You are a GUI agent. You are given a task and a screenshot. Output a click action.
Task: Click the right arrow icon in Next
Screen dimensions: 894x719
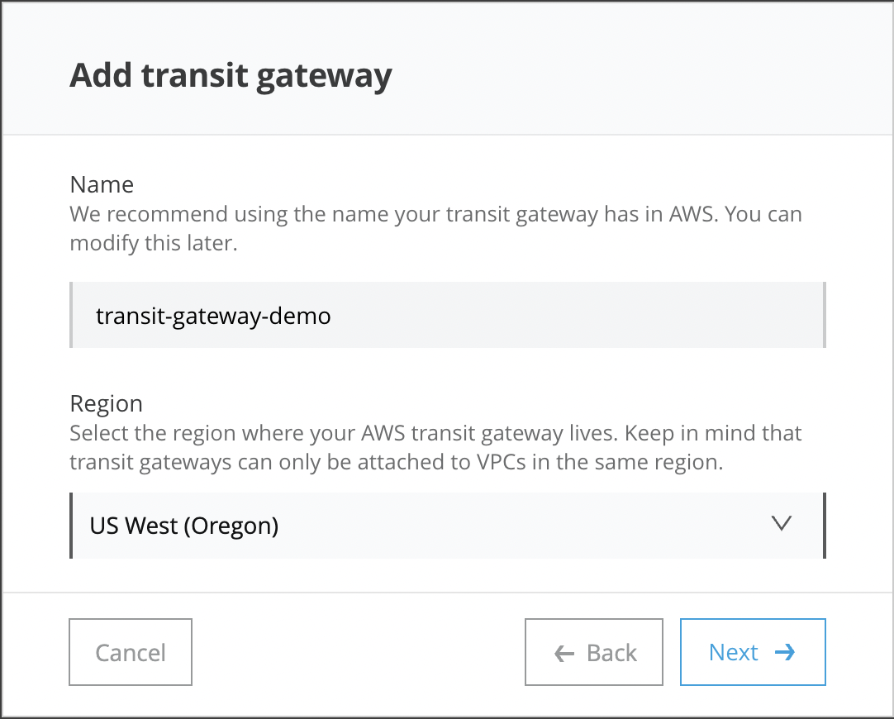pos(785,652)
